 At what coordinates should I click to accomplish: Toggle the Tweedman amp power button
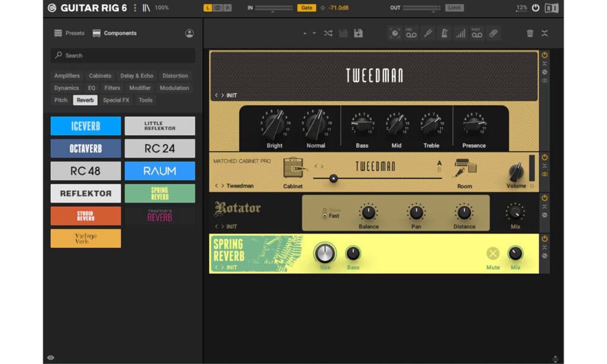[545, 55]
